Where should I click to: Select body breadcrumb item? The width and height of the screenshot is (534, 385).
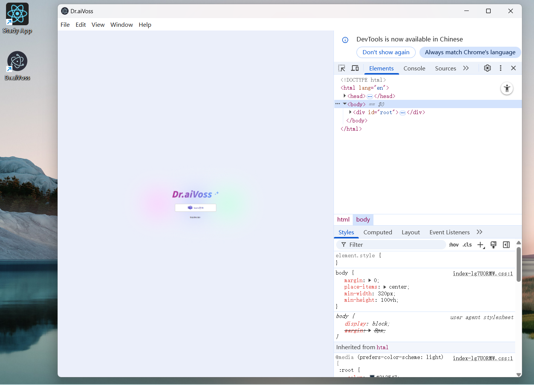(x=363, y=220)
